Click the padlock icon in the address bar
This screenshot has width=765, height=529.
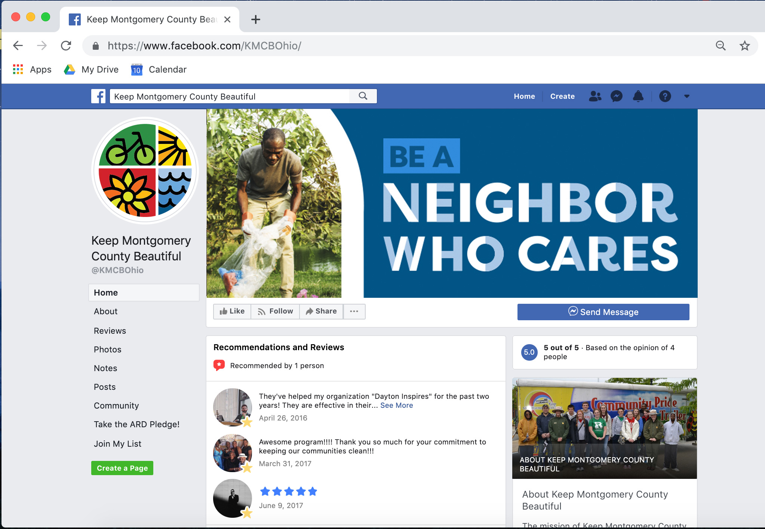[96, 46]
